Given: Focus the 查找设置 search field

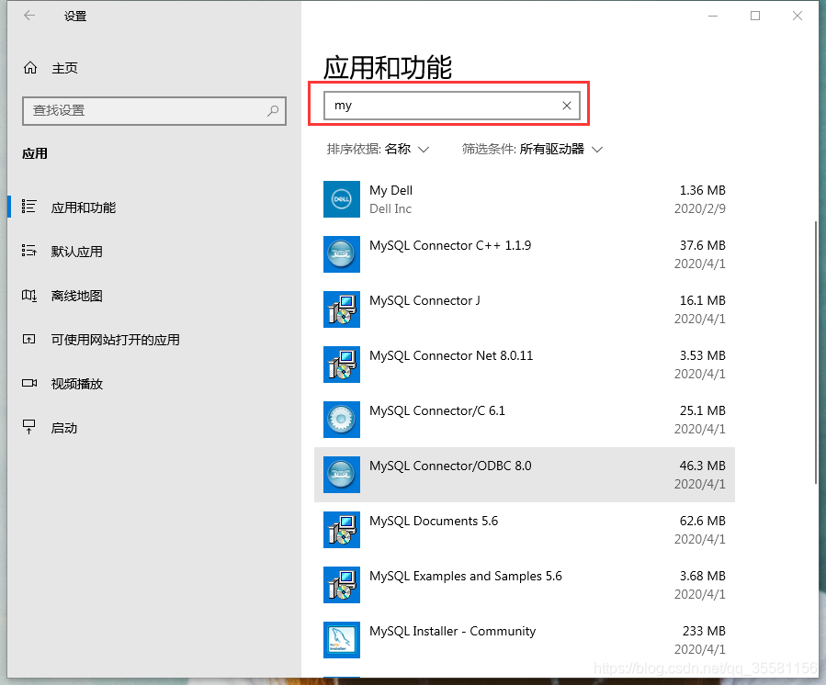Looking at the screenshot, I should pos(153,110).
